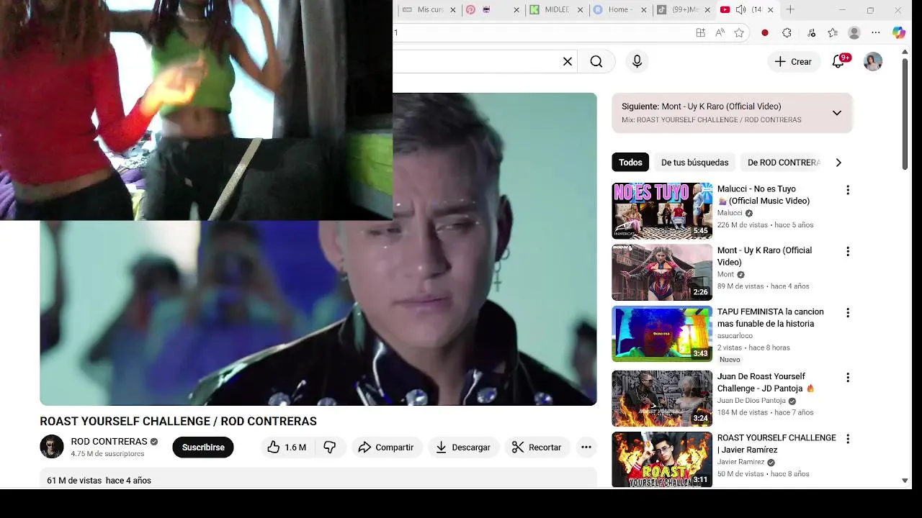The width and height of the screenshot is (922, 518).
Task: Open the browser profile icon in toolbar
Action: 854,32
